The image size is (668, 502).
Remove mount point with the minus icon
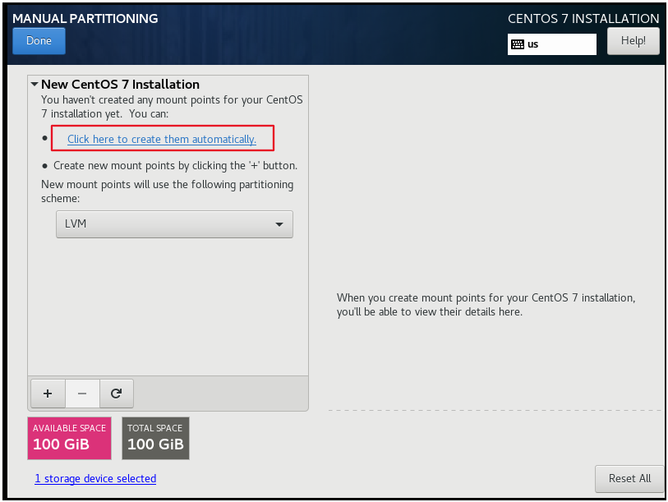click(82, 394)
